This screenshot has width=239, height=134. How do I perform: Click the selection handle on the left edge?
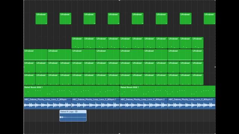(24, 67)
